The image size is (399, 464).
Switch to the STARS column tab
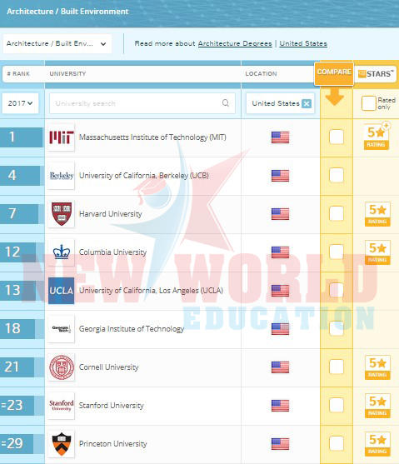376,73
